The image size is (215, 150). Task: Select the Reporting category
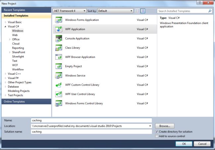(x=18, y=48)
